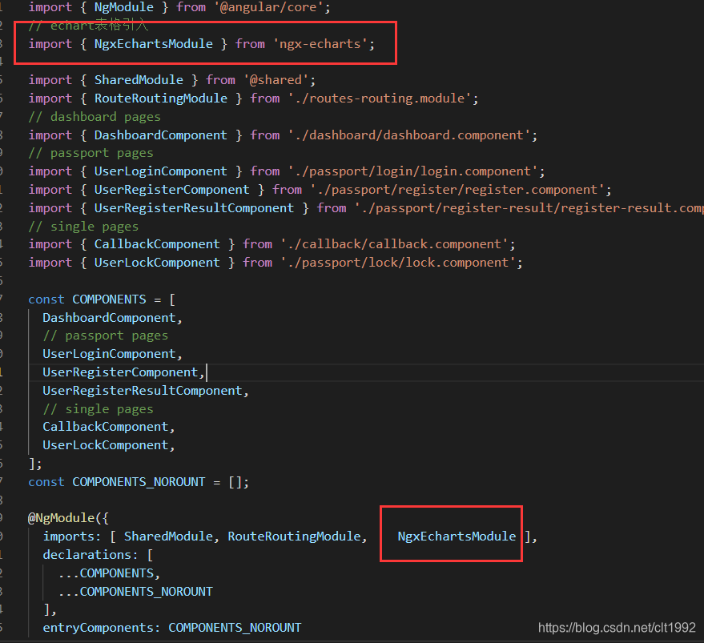The height and width of the screenshot is (643, 704).
Task: Open the blog.csdn.net/clt1992 watermark link
Action: (615, 627)
